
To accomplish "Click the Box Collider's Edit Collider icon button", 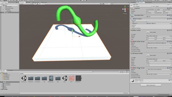I will tap(148, 32).
